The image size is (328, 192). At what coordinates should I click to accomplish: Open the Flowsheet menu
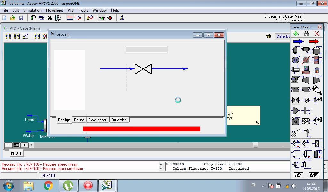coord(54,10)
